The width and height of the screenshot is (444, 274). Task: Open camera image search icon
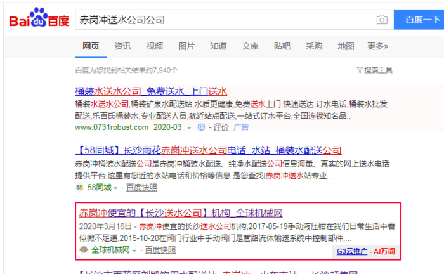click(382, 20)
